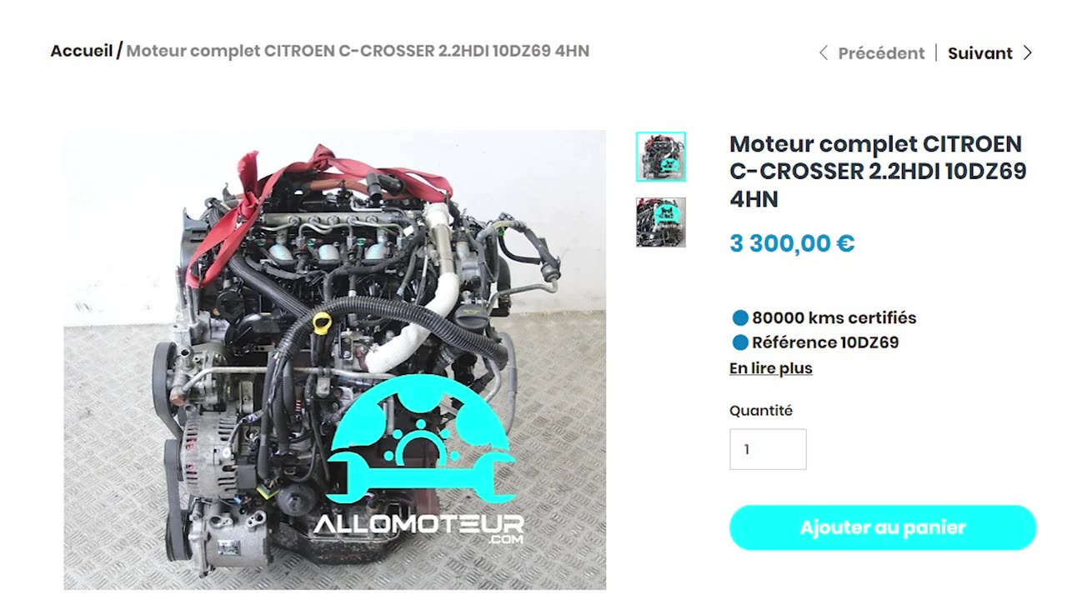Click the Référence 10DZ69 text
The width and height of the screenshot is (1067, 600).
point(825,342)
